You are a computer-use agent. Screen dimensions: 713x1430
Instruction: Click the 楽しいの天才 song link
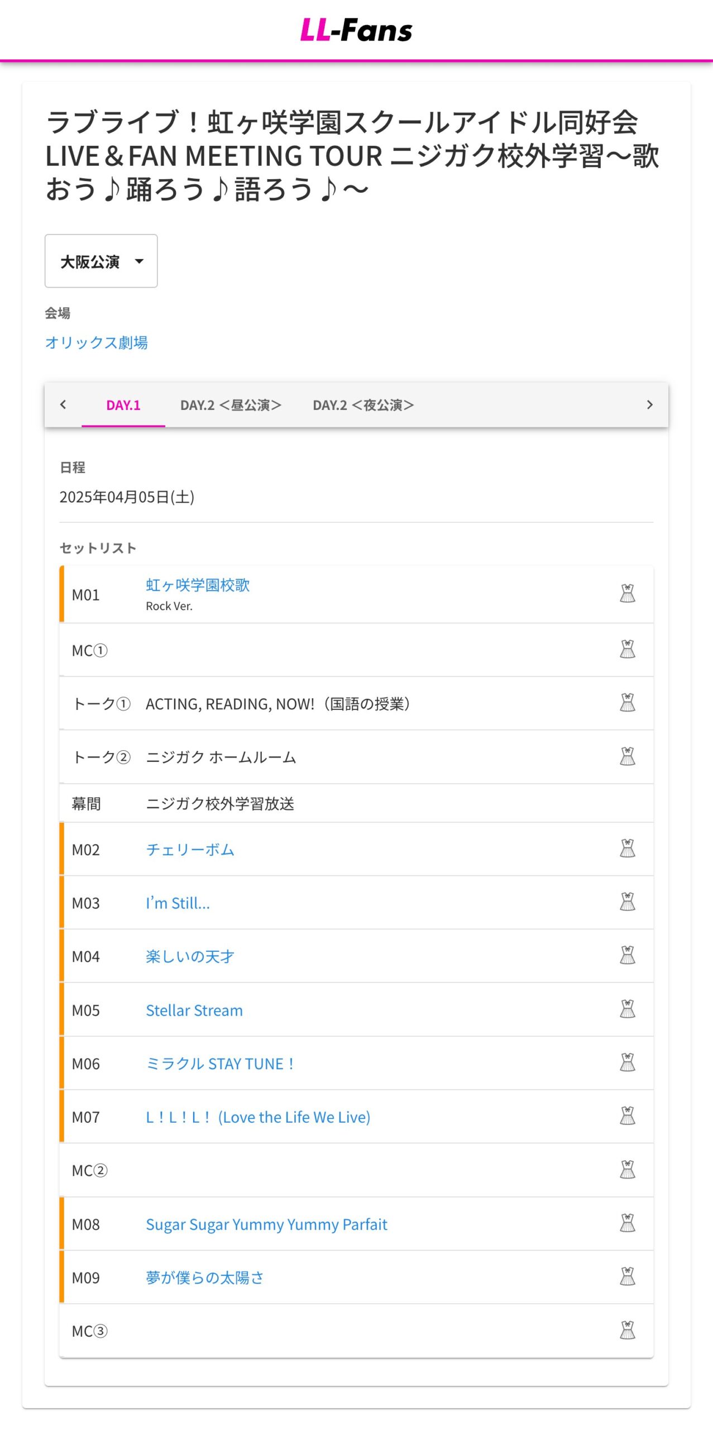[x=190, y=956]
